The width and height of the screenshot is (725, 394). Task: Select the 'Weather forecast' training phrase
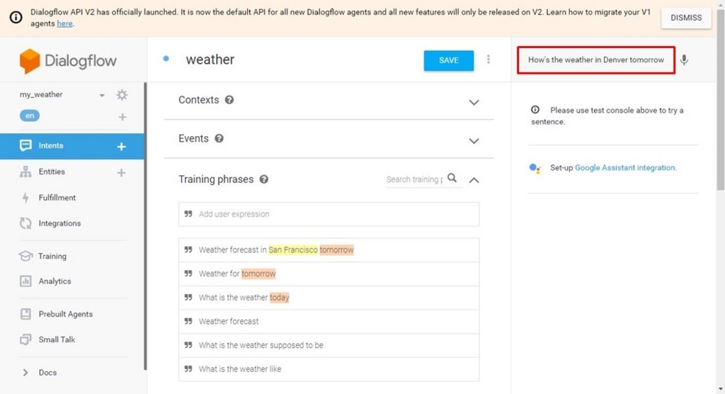coord(329,321)
